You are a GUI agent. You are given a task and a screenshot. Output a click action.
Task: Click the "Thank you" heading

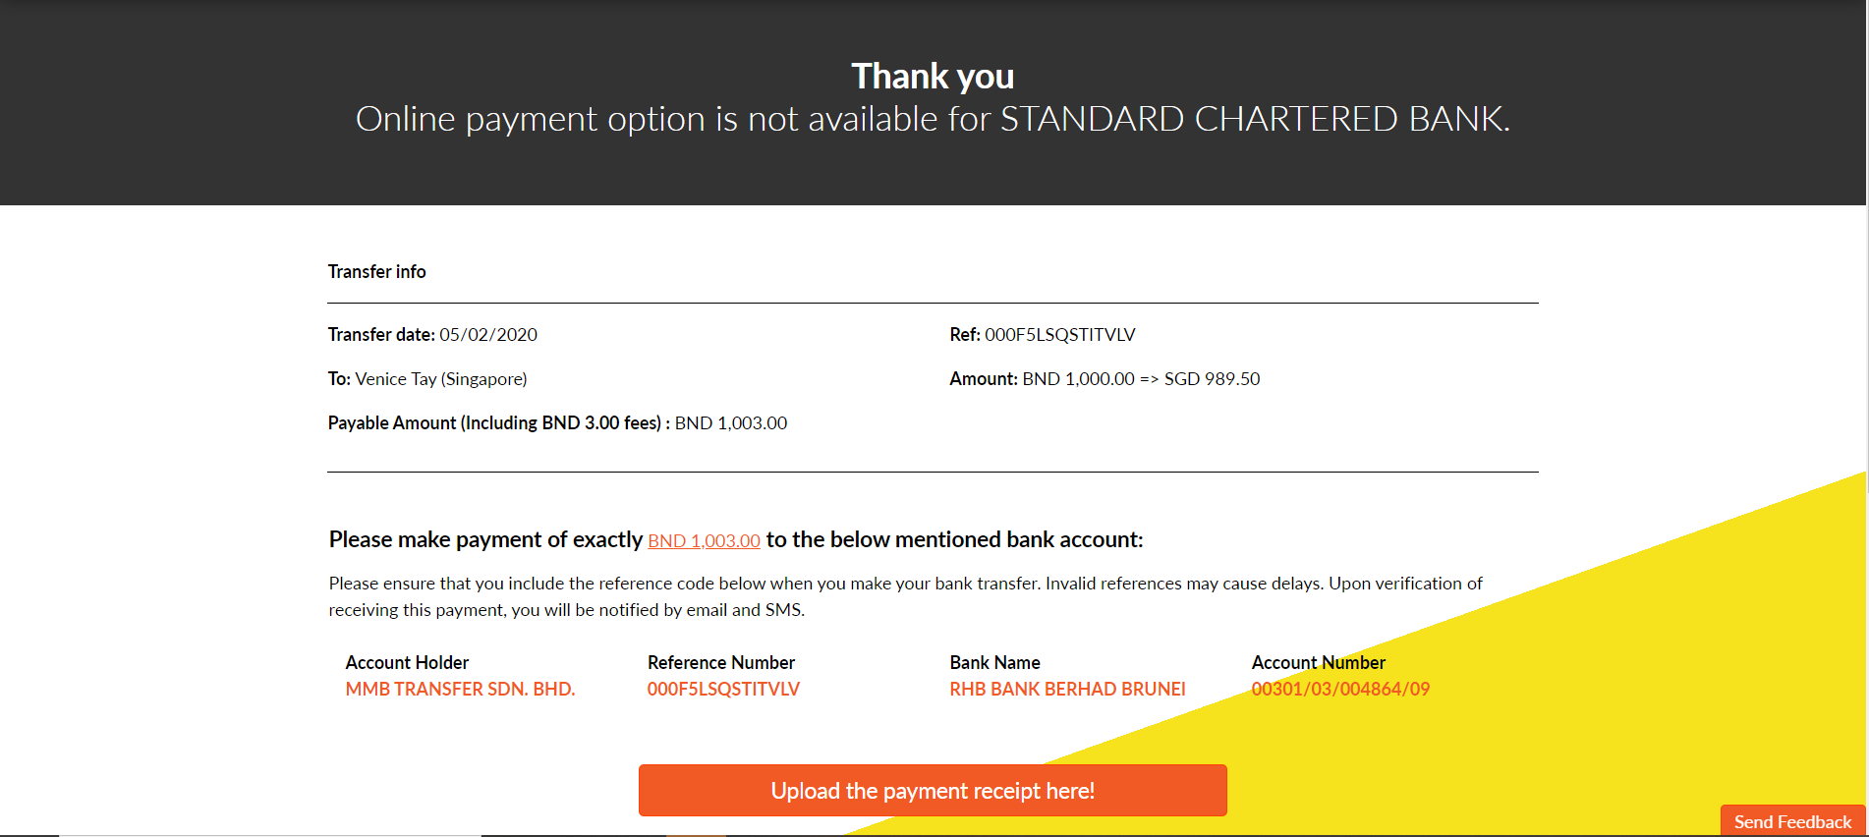point(932,75)
